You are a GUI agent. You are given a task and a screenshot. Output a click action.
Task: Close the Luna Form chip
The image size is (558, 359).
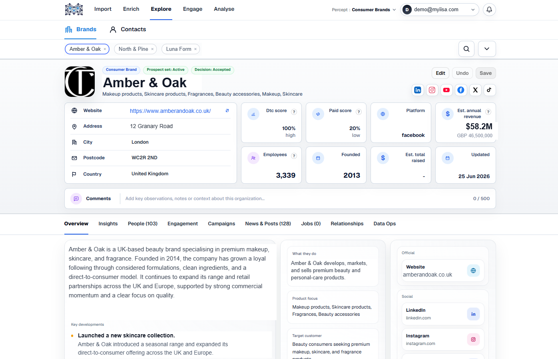tap(195, 49)
